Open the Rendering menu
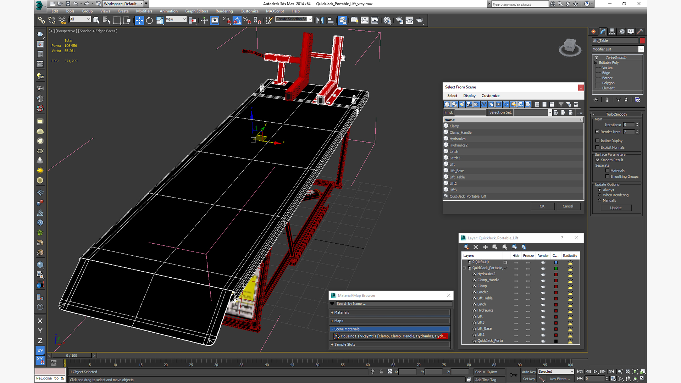681x383 pixels. coord(224,11)
